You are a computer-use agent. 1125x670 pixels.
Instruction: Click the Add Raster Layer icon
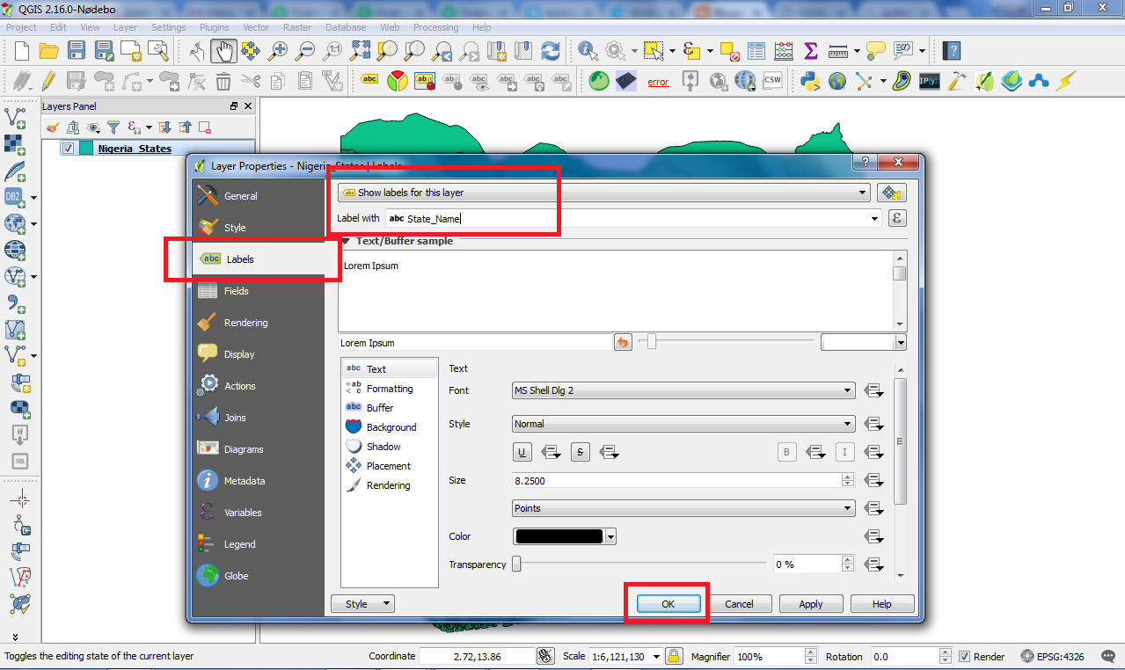[15, 144]
